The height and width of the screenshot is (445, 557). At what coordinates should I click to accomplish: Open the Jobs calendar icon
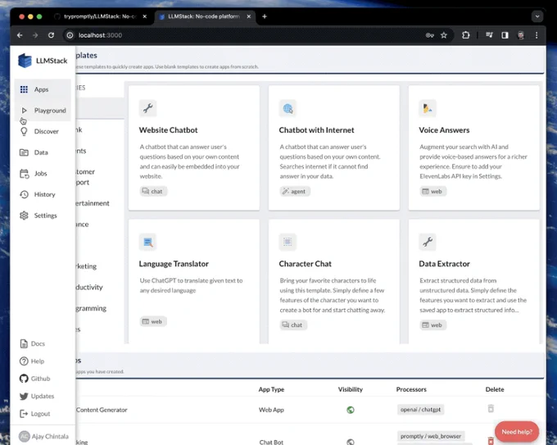click(24, 174)
